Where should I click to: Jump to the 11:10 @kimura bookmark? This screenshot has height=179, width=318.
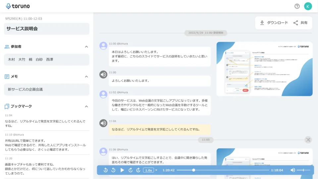point(47,142)
